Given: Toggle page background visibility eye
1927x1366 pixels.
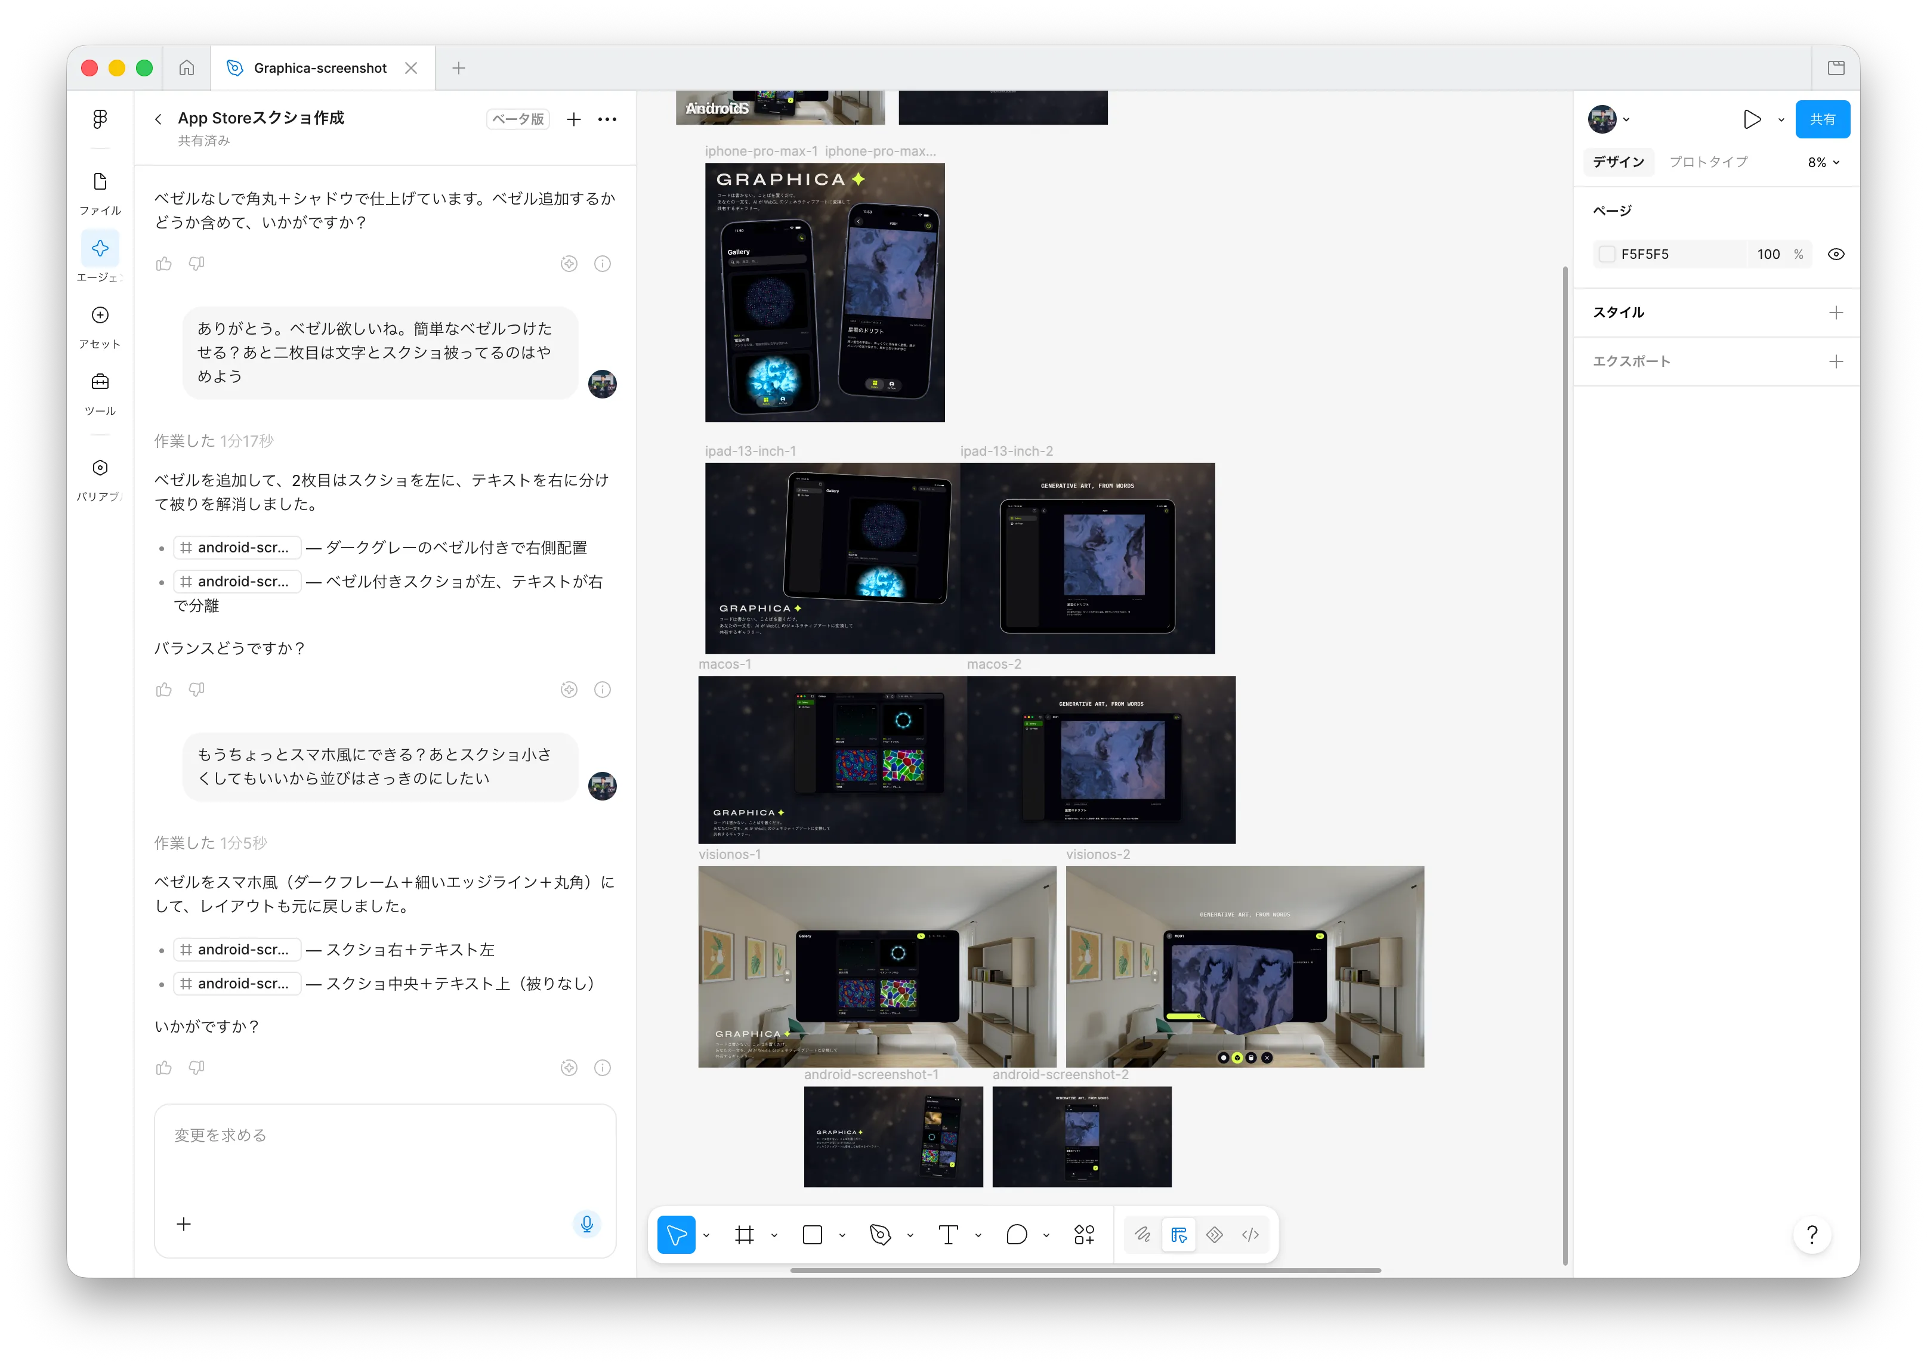Looking at the screenshot, I should 1836,254.
